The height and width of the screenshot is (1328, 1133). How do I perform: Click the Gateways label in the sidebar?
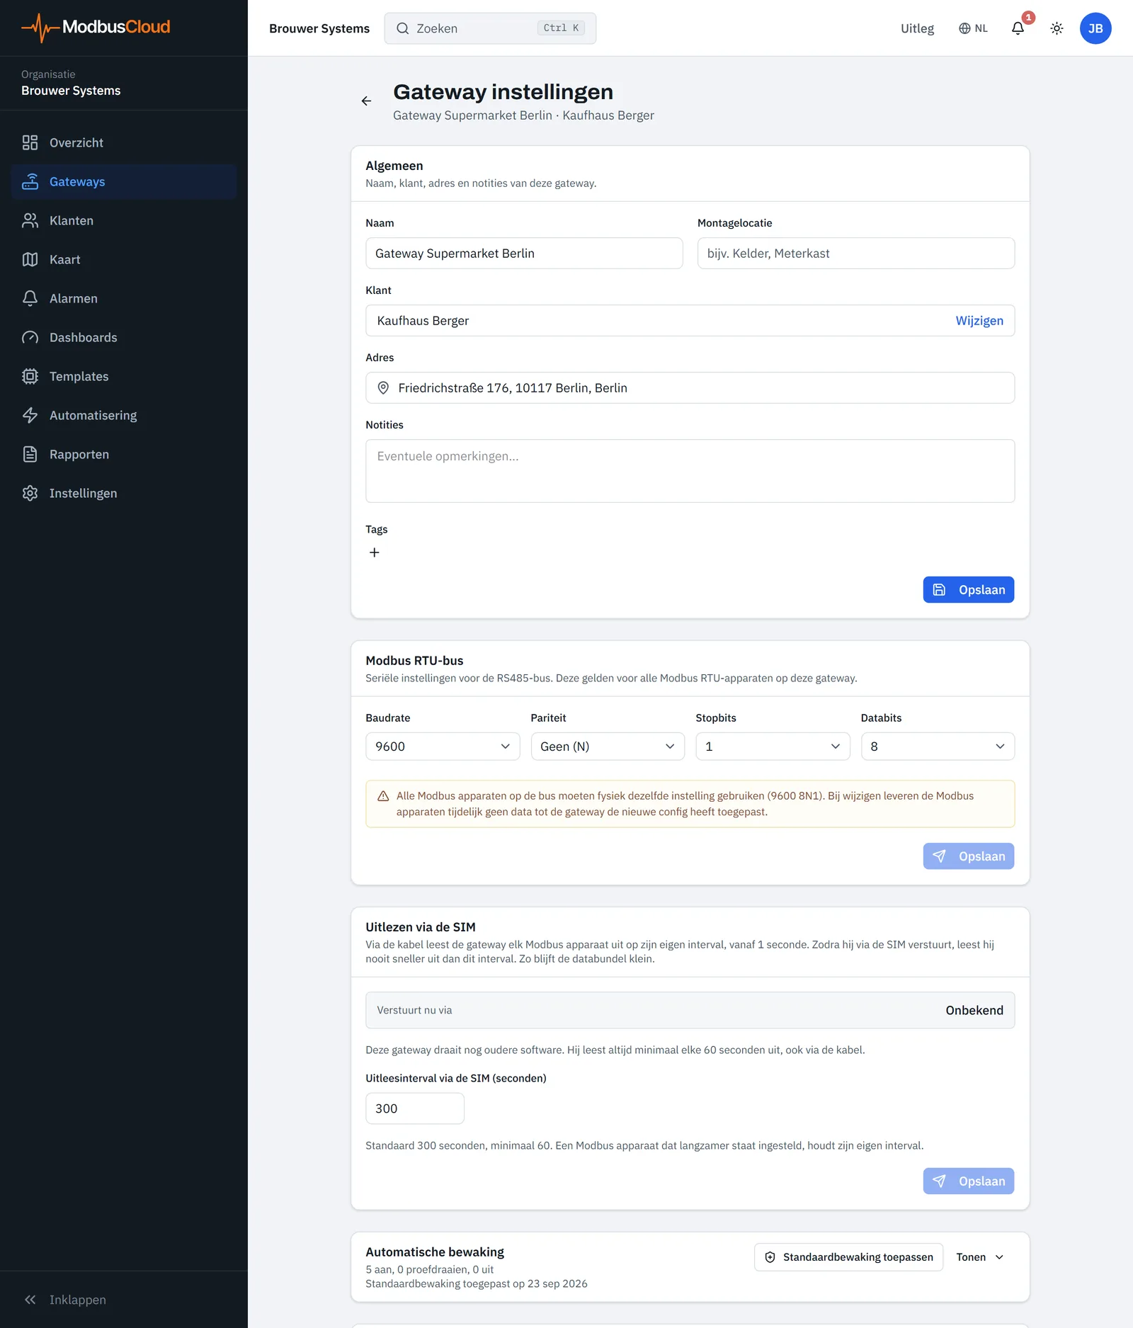pyautogui.click(x=77, y=181)
